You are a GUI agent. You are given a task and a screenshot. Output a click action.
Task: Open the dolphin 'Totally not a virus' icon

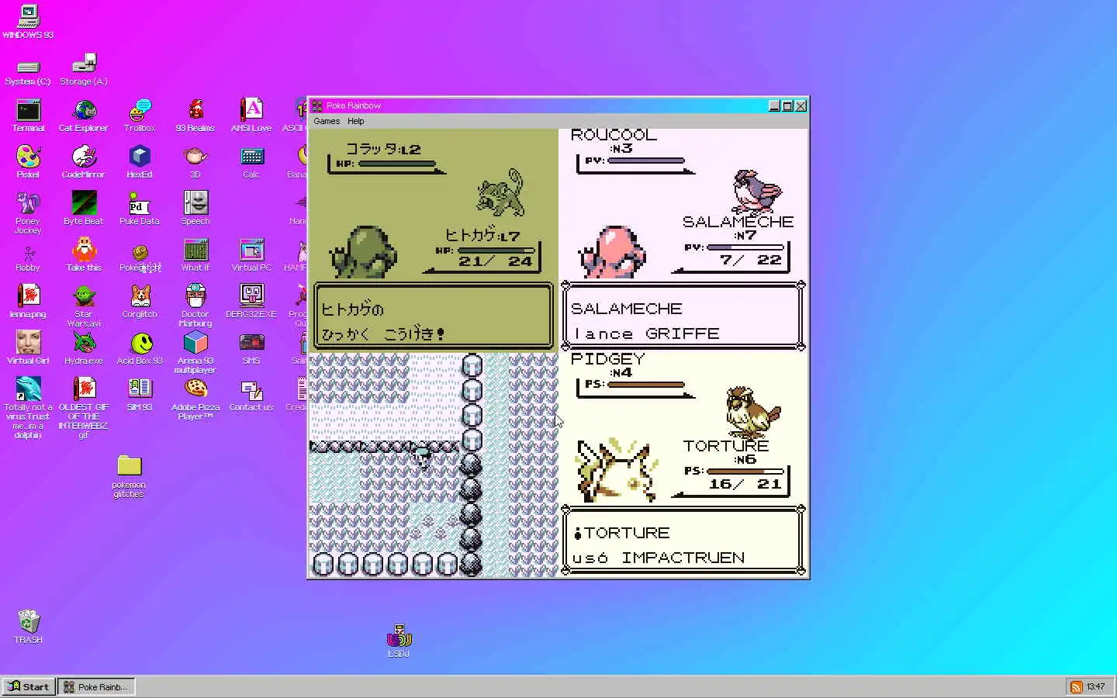point(28,407)
